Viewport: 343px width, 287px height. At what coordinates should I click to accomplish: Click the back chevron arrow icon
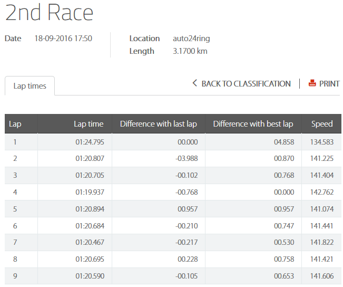point(194,83)
